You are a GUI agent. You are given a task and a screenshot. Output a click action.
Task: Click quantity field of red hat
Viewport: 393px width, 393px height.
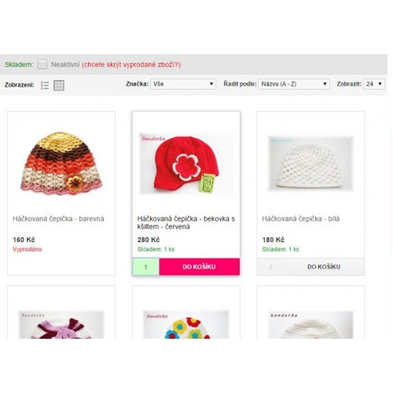[146, 266]
